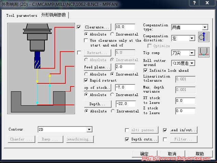The image size is (217, 163).
Task: Click the compensation direction diagram icon
Action: tap(204, 37)
